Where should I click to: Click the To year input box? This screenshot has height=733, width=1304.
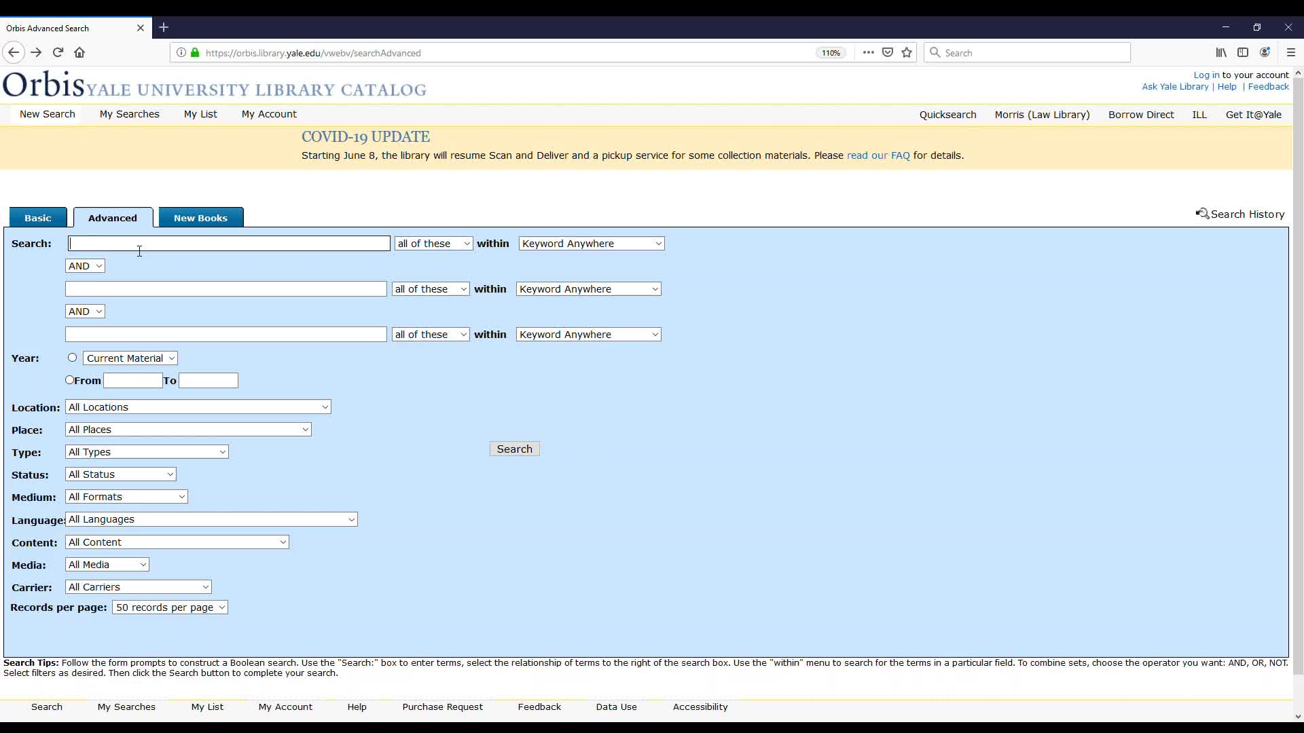click(x=209, y=381)
